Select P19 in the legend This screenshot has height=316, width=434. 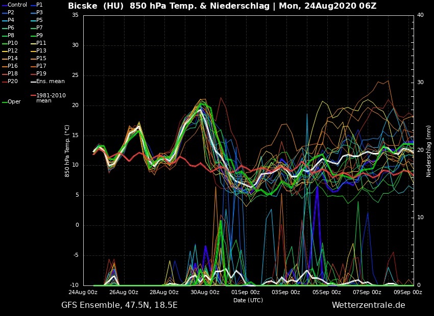pyautogui.click(x=41, y=73)
